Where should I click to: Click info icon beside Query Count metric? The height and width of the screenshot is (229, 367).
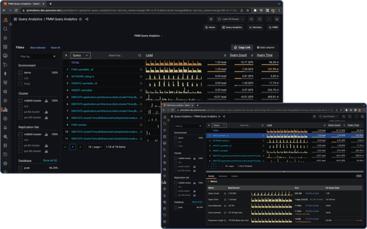pos(225,194)
